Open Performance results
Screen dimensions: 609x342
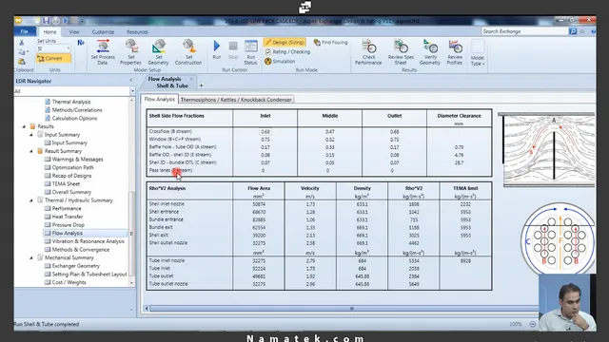63,209
